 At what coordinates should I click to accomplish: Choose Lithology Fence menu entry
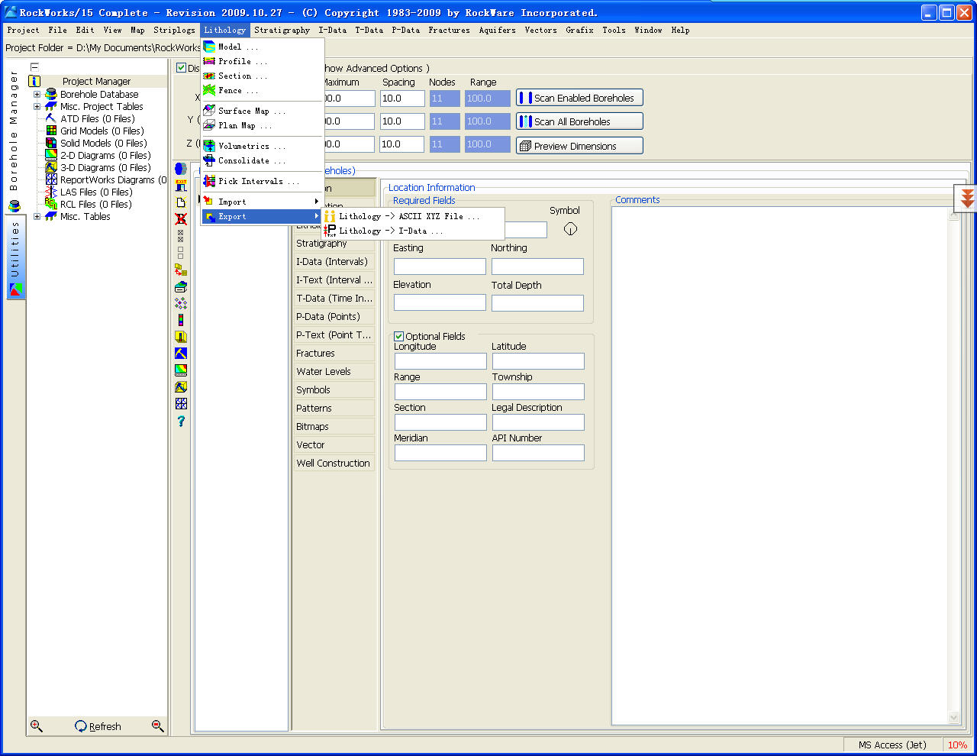point(262,90)
